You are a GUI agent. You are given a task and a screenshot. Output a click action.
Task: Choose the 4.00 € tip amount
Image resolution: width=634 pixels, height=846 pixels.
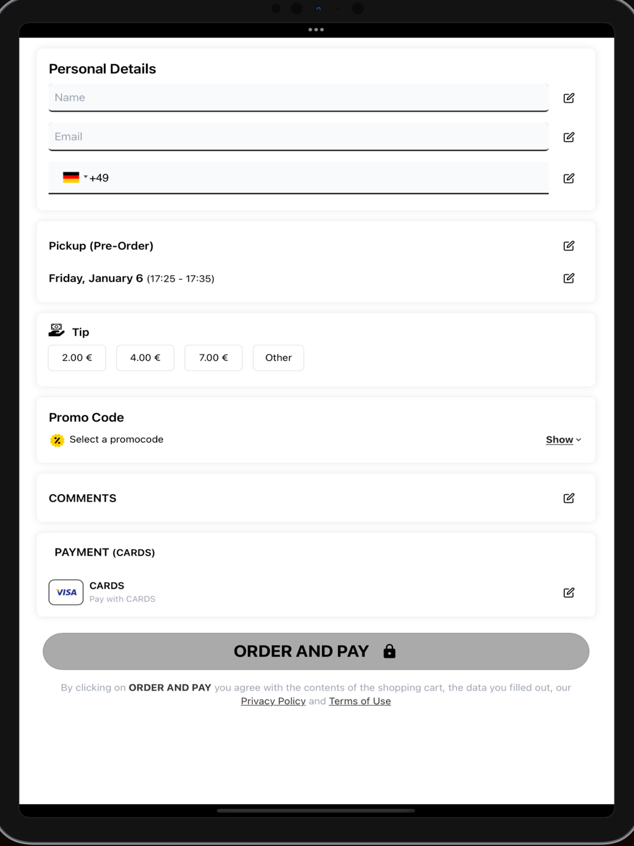145,358
